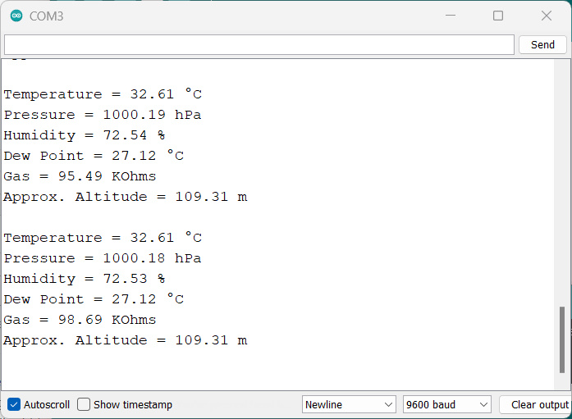
Task: Click the Humidity = 72.54 % line
Action: tap(85, 135)
